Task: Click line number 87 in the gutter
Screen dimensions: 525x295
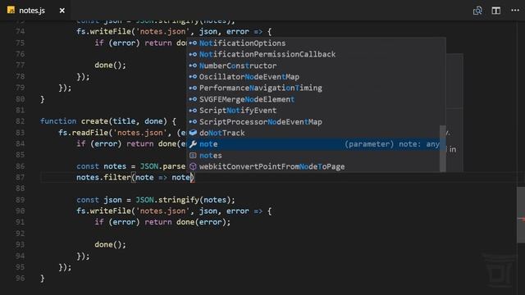Action: click(20, 178)
